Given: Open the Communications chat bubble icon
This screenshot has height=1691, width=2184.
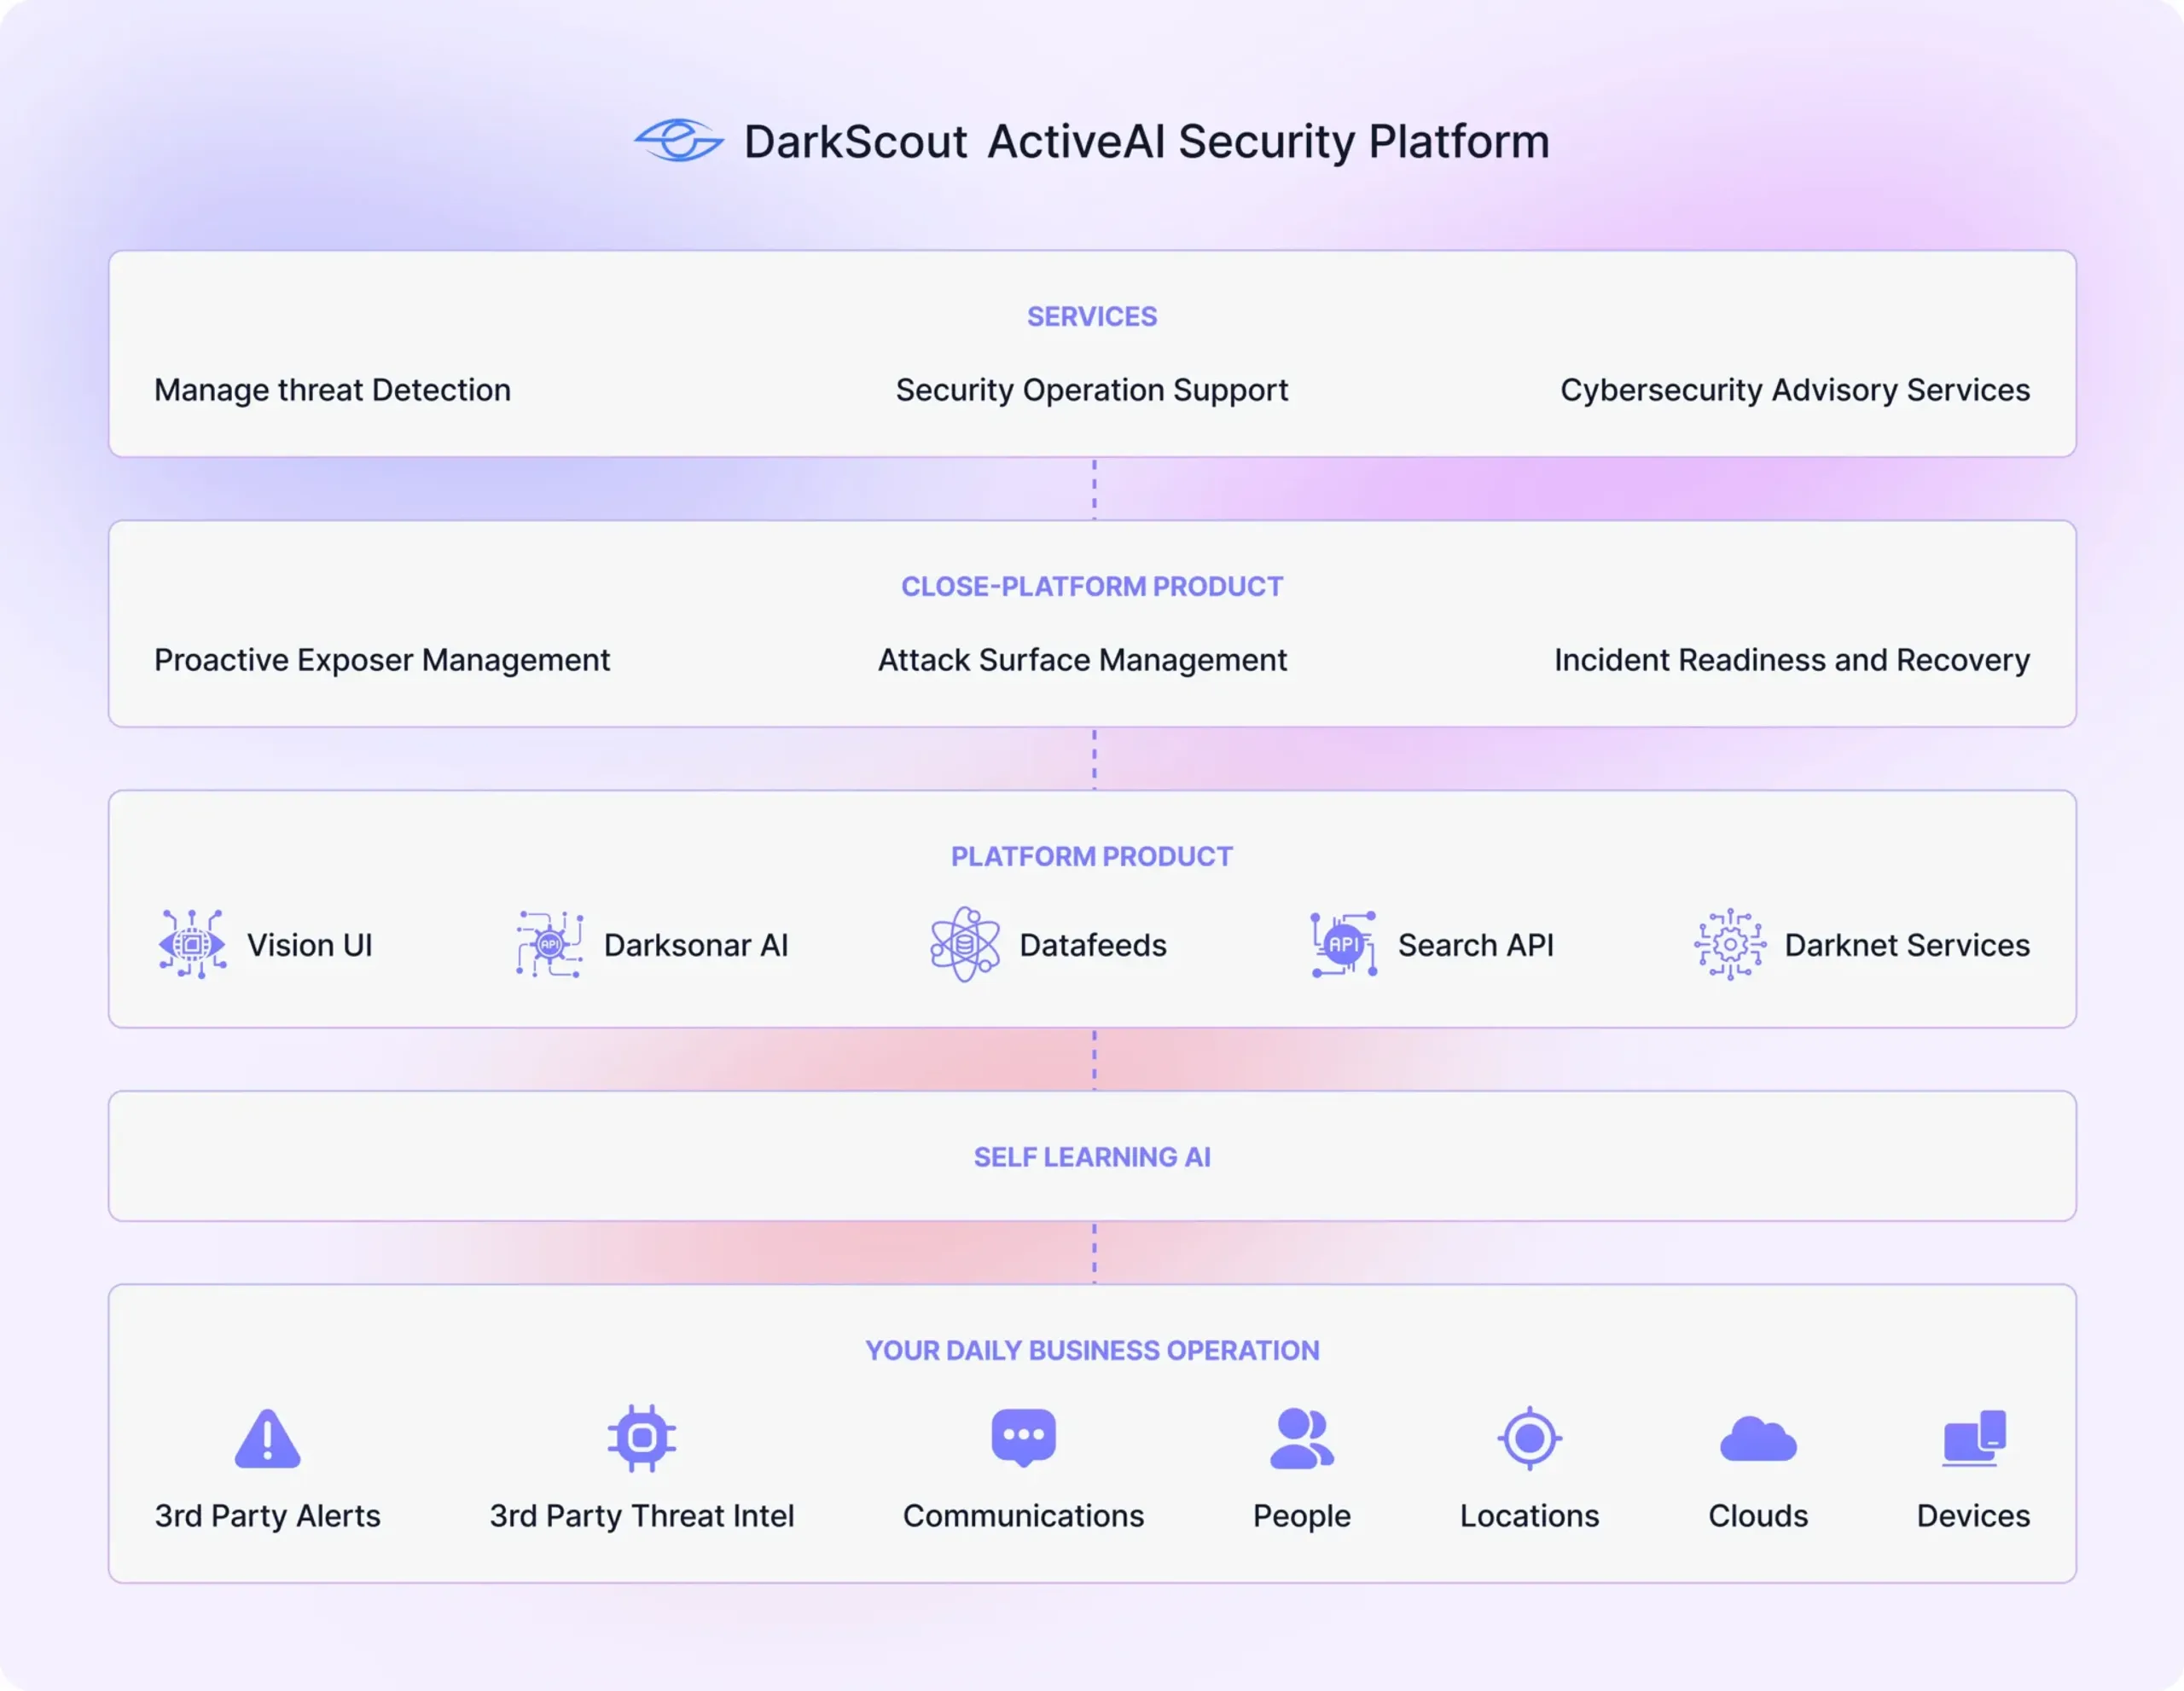Looking at the screenshot, I should click(x=1023, y=1438).
